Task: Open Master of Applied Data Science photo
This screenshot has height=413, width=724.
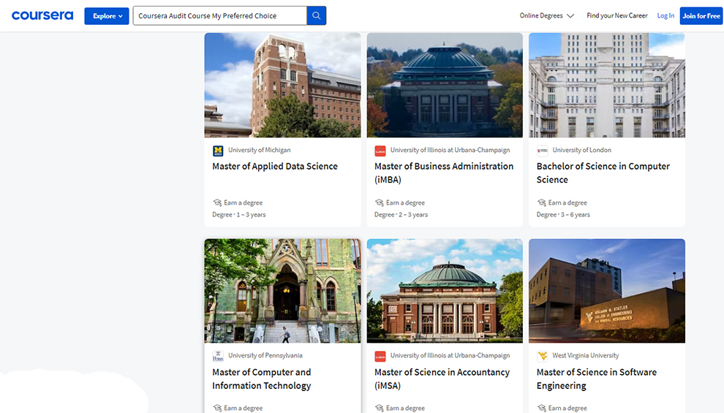Action: click(282, 85)
